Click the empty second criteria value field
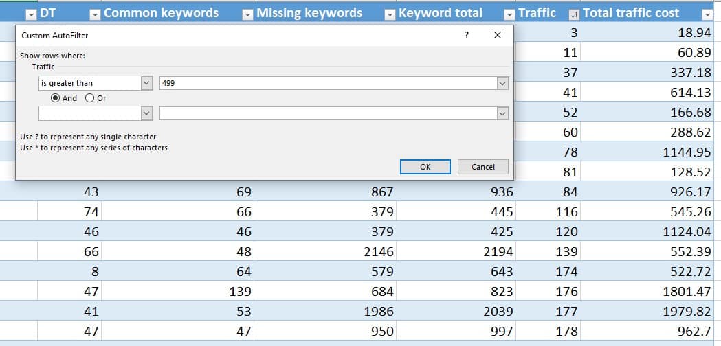The width and height of the screenshot is (721, 346). click(x=329, y=113)
